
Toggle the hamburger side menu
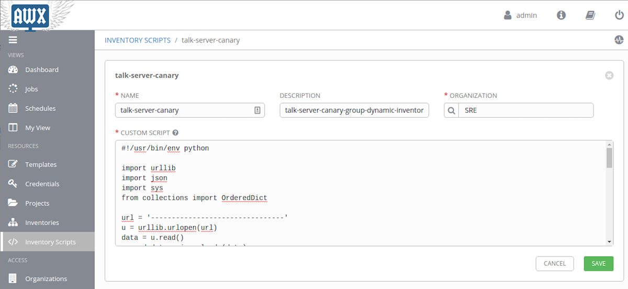pyautogui.click(x=13, y=40)
